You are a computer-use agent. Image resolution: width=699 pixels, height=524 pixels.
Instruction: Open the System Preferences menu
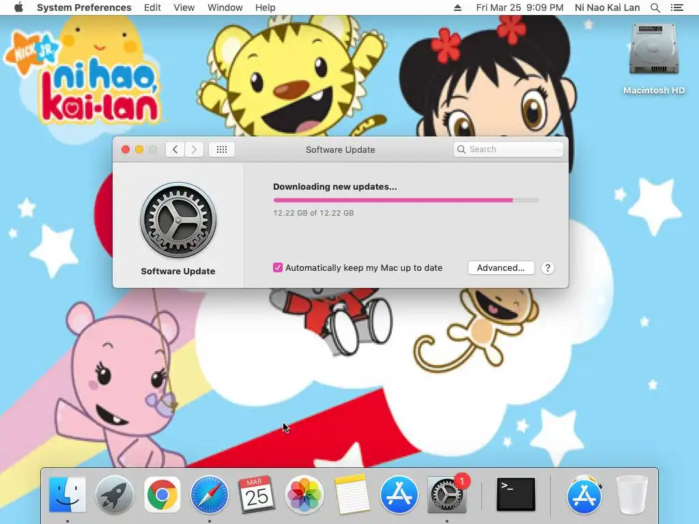click(x=84, y=8)
